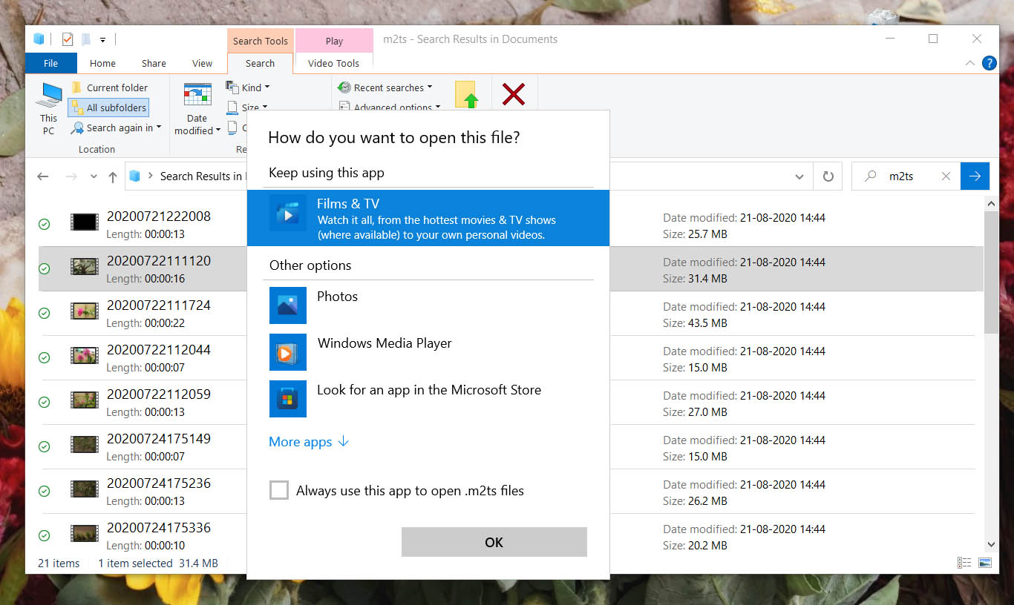
Task: Switch to View ribbon tab
Action: click(202, 63)
